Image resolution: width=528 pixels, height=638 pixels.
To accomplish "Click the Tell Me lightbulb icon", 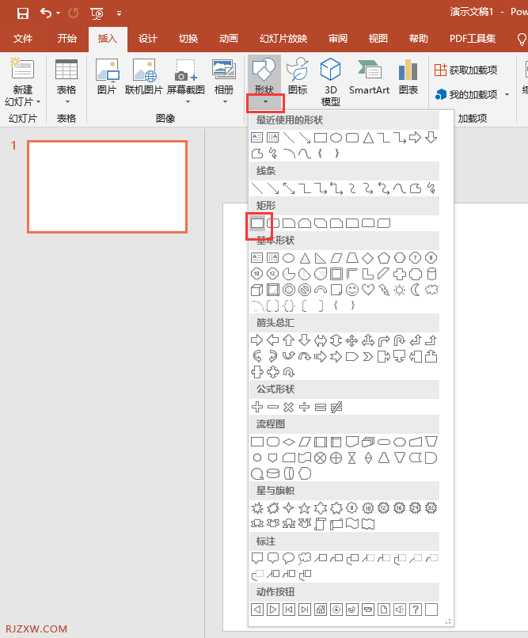I will [522, 40].
